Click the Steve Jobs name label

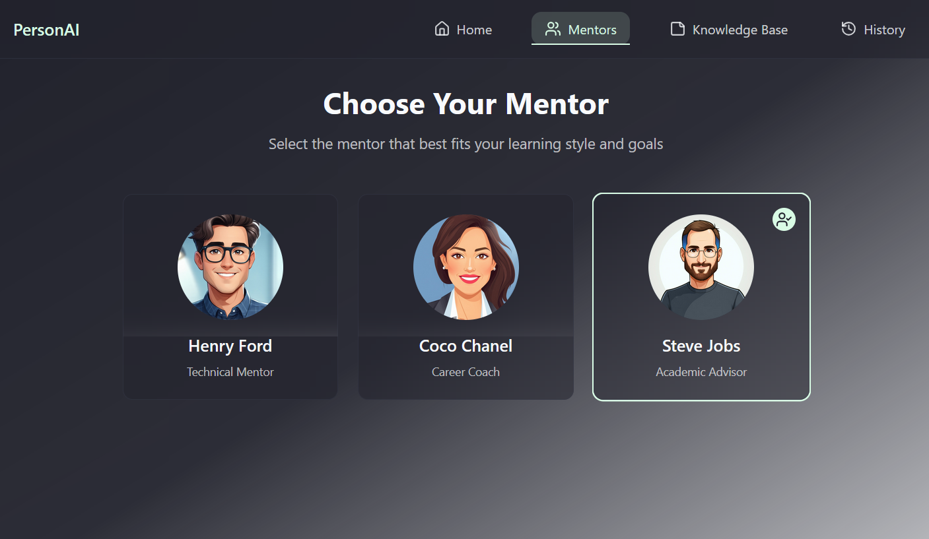pyautogui.click(x=701, y=346)
